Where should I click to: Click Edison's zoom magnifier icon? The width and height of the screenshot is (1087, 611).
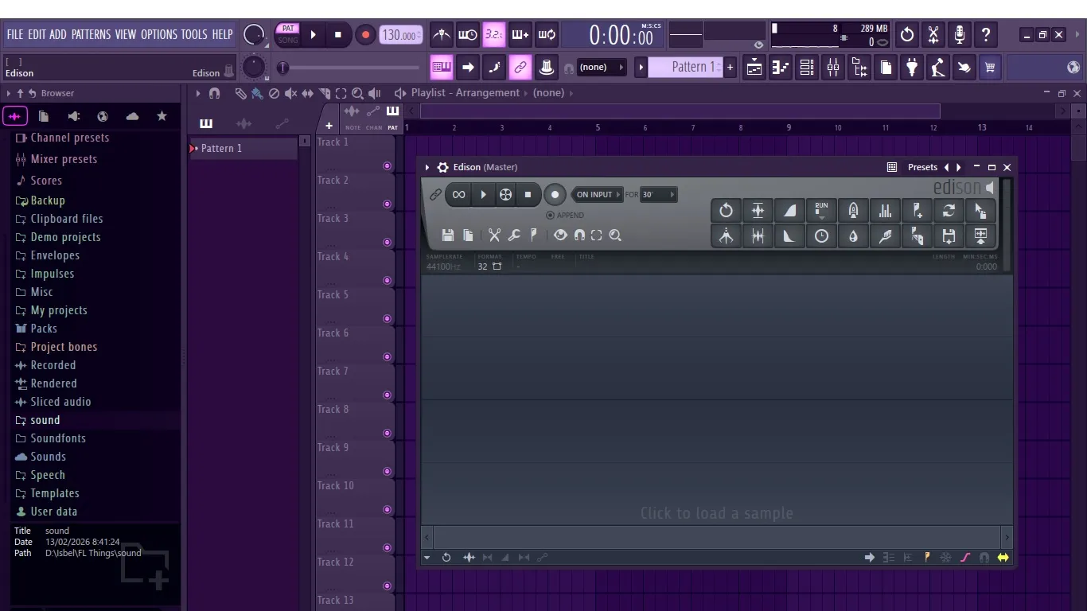click(x=615, y=235)
